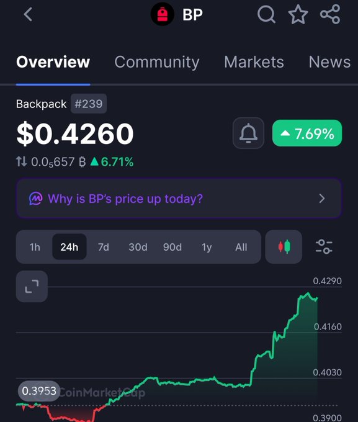Set a price alert with the bell icon
The image size is (358, 422).
pyautogui.click(x=248, y=133)
